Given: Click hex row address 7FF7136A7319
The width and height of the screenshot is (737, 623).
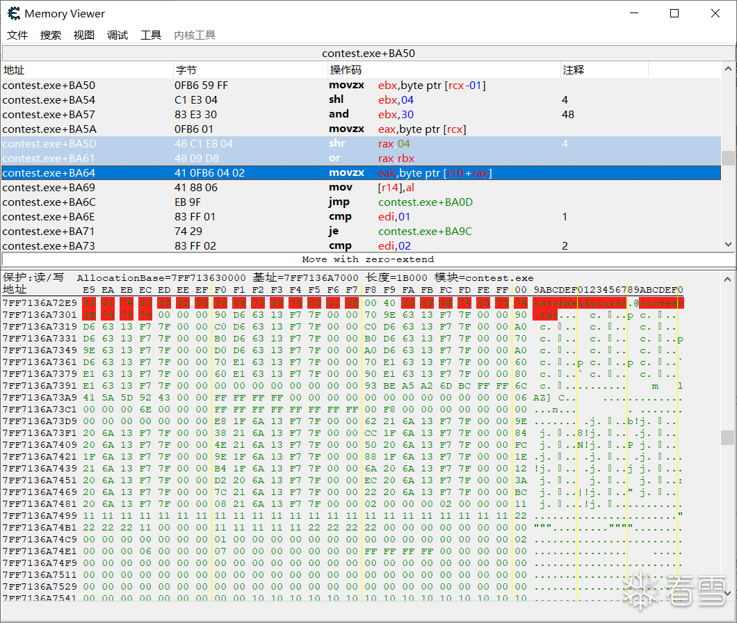Looking at the screenshot, I should [40, 327].
